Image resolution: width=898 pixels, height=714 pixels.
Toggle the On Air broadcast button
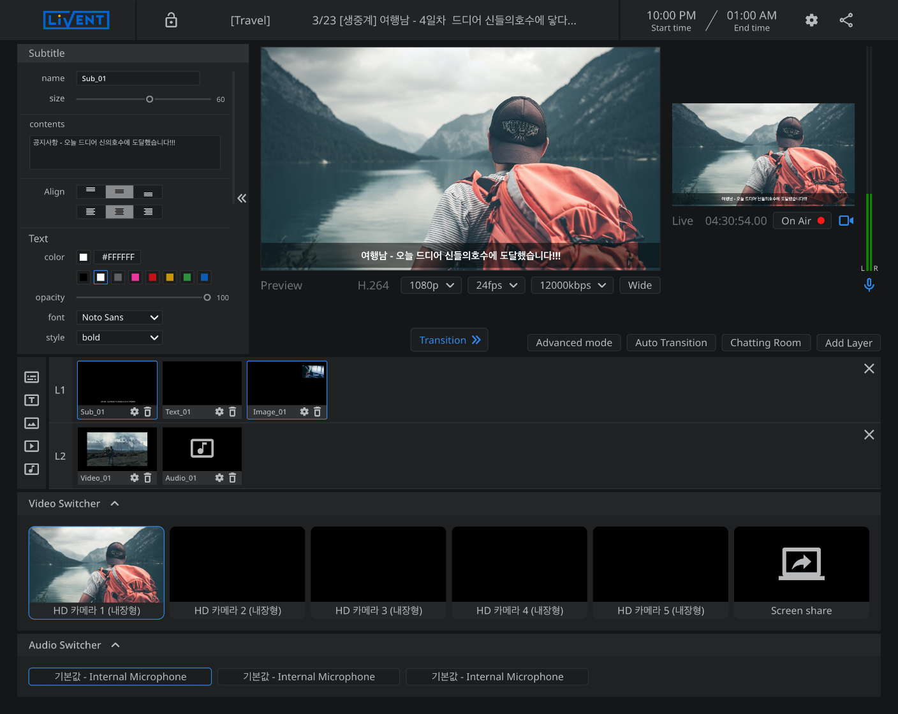coord(802,221)
